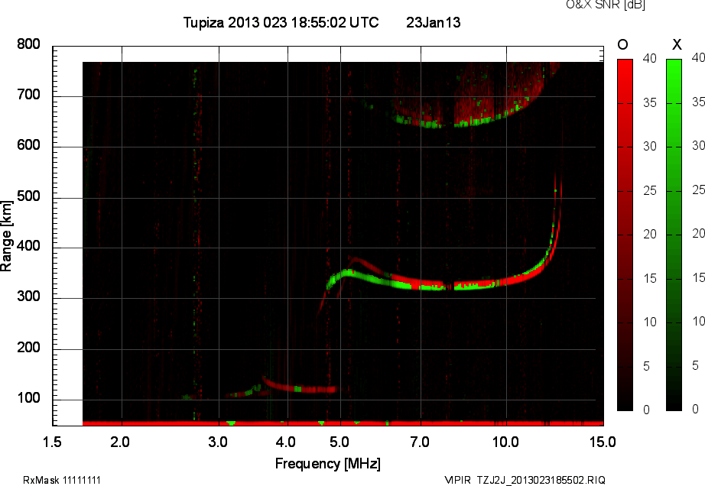705x486 pixels.
Task: Click the F-layer trace near 8 MHz
Action: [450, 285]
